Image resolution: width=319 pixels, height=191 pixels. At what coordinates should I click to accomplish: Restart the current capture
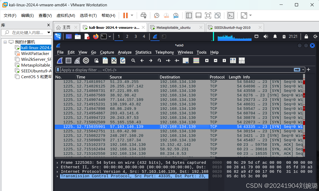tap(77, 61)
